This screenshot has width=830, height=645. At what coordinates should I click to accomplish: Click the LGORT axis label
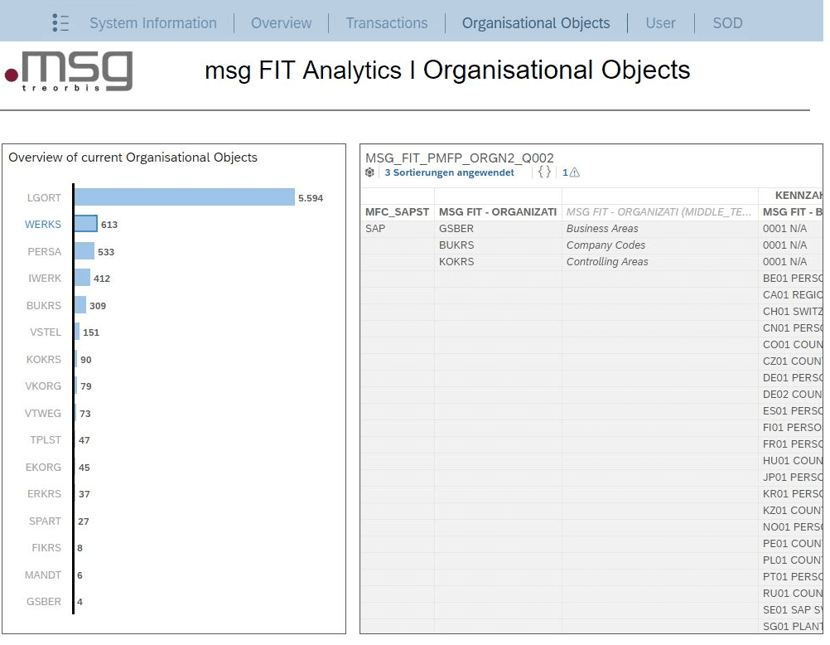click(x=44, y=197)
